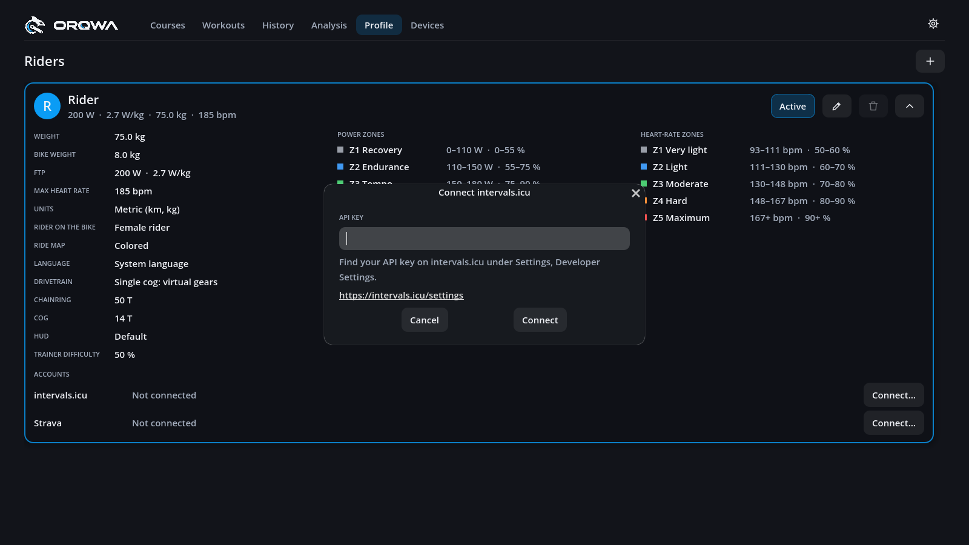The image size is (969, 545).
Task: Connect the intervals.icu account row
Action: [x=894, y=395]
